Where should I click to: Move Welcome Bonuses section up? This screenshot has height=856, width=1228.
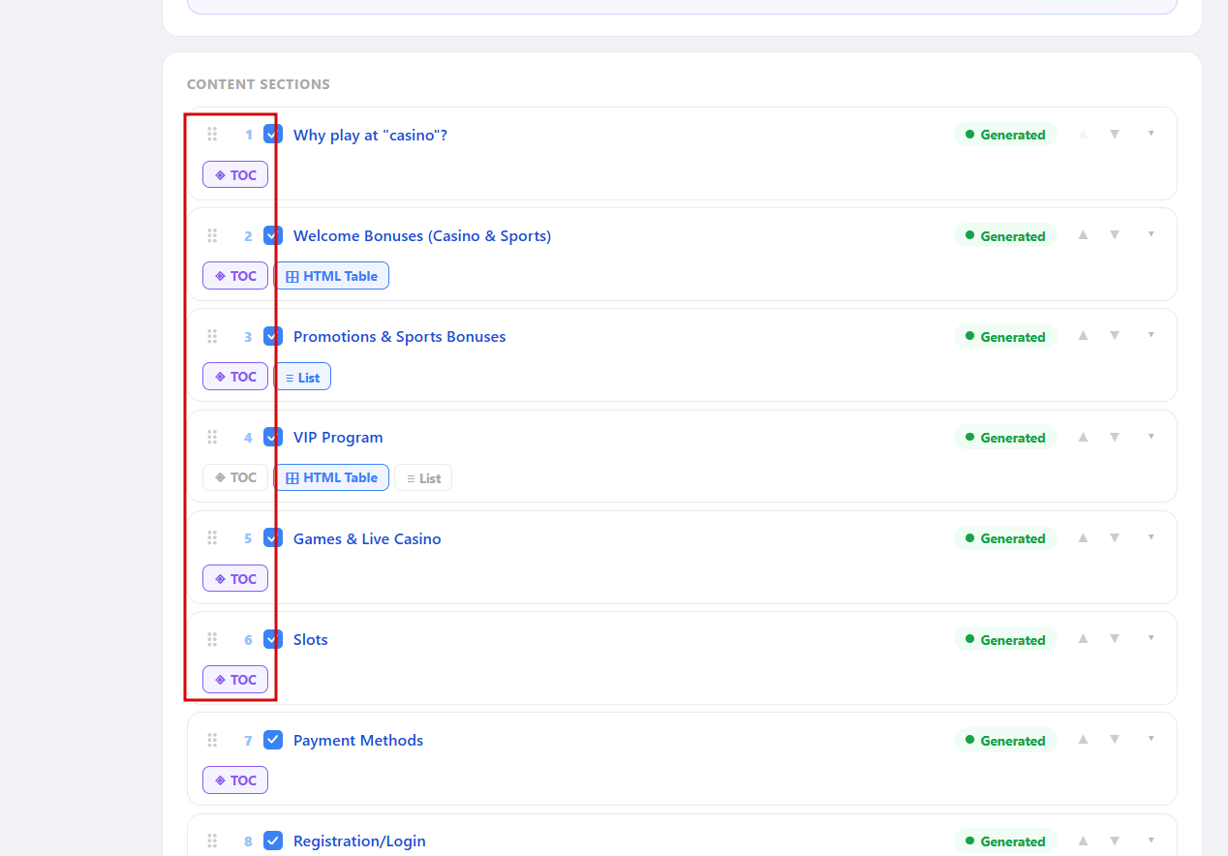click(1084, 234)
